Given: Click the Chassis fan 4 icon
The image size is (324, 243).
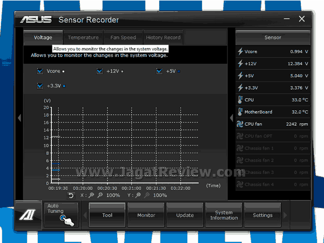Looking at the screenshot, I should tap(240, 184).
